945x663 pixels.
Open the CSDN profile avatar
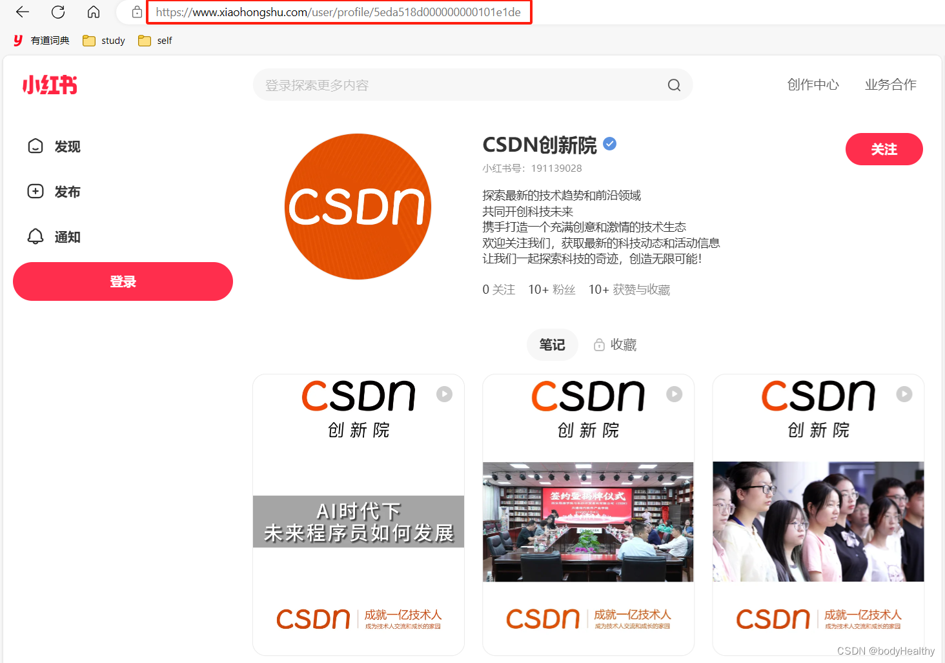(358, 207)
